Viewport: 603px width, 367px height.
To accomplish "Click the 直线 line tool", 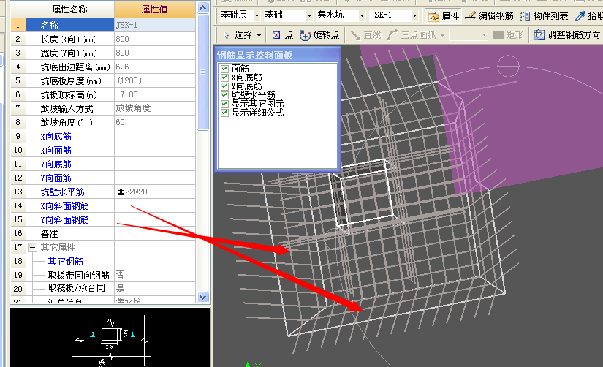I will [365, 35].
